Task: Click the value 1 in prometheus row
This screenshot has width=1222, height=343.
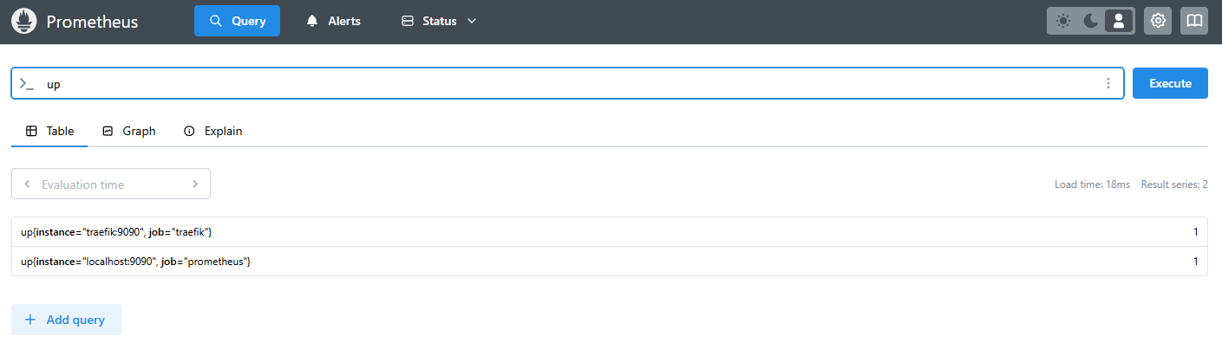Action: (1195, 262)
